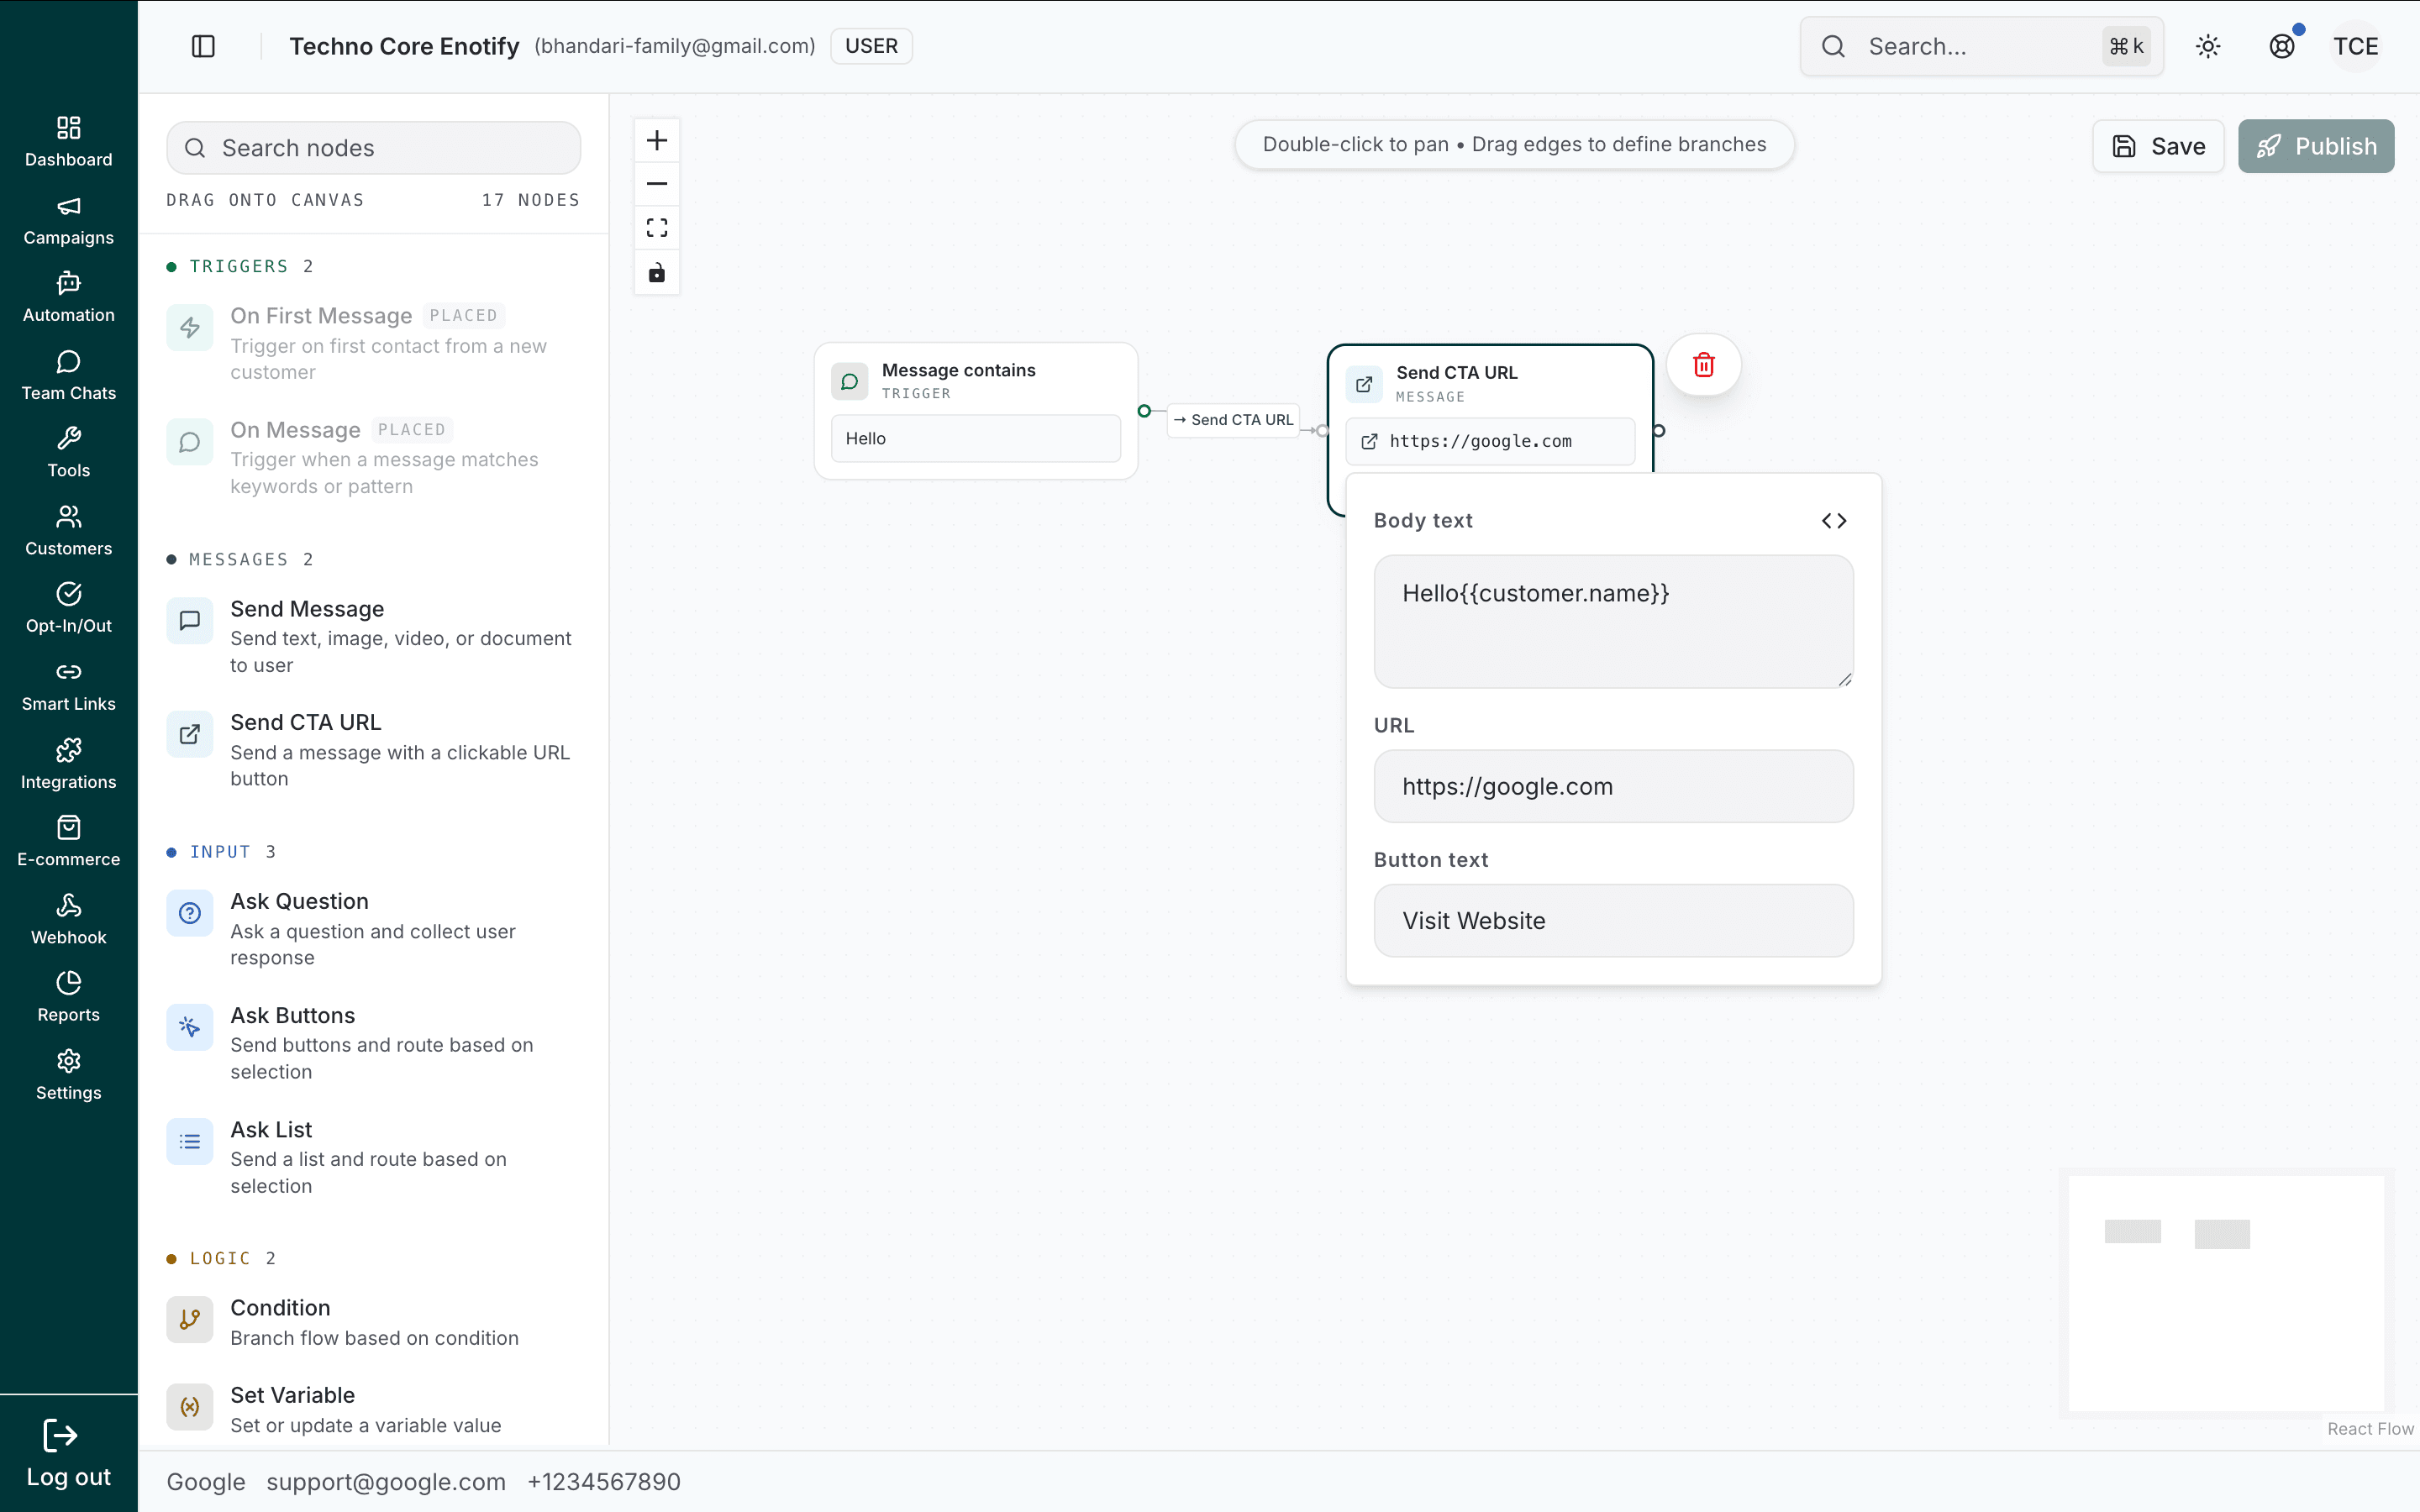Fit view of the canvas

pos(657,228)
